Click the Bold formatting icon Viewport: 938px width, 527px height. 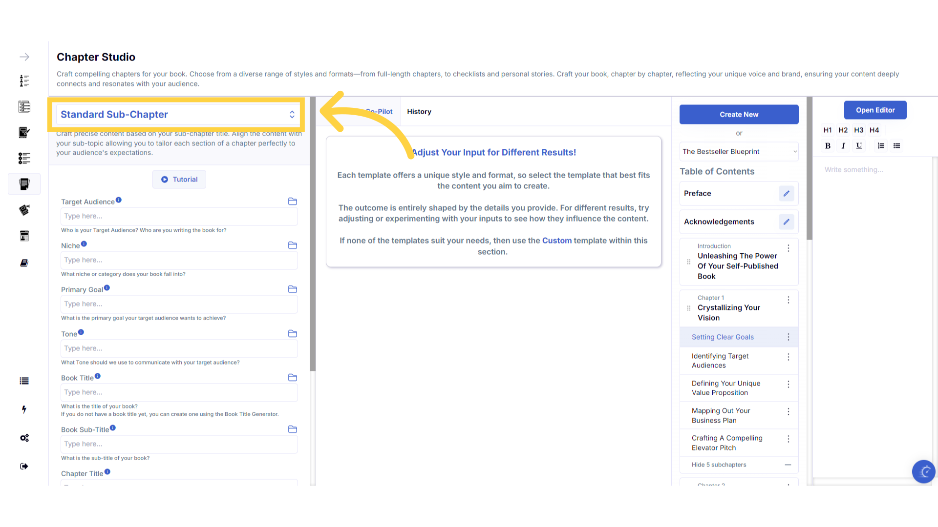tap(828, 145)
